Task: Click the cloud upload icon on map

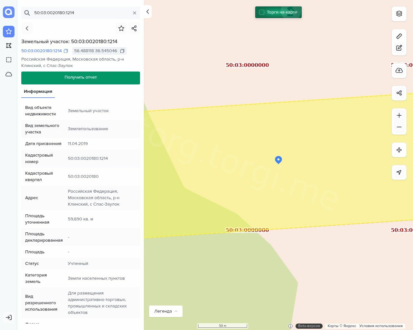Action: [x=399, y=71]
